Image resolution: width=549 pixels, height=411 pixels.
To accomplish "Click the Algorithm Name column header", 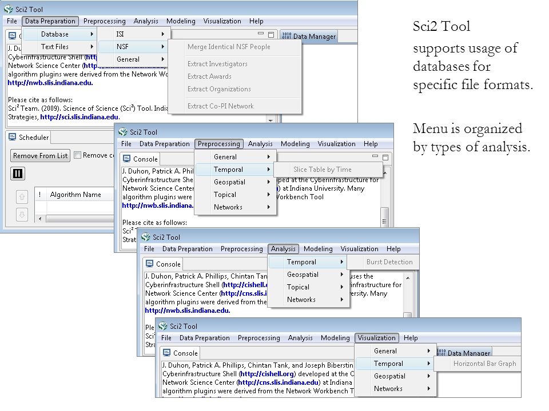I will [x=75, y=194].
